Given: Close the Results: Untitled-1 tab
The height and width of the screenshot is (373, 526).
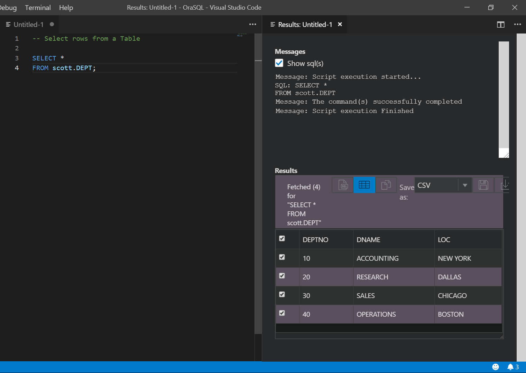Looking at the screenshot, I should click(340, 24).
